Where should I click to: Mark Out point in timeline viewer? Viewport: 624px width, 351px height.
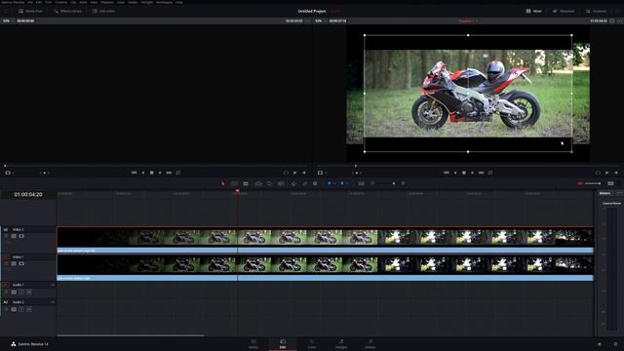click(616, 173)
